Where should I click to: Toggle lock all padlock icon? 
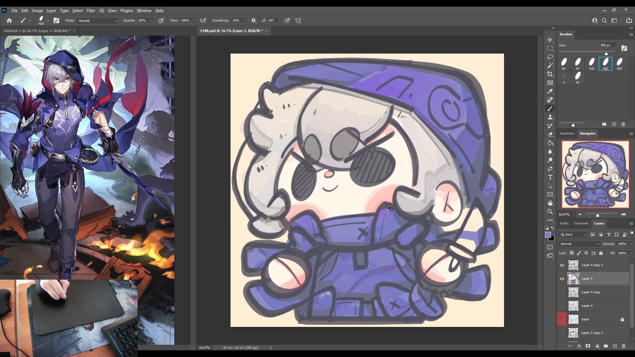click(x=601, y=253)
